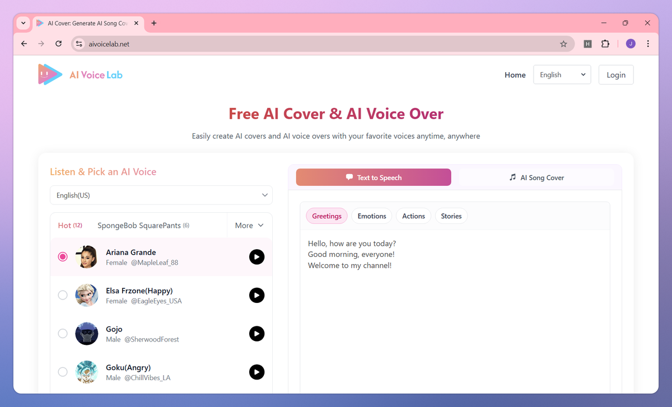Click the Goku avatar thumbnail

click(87, 372)
